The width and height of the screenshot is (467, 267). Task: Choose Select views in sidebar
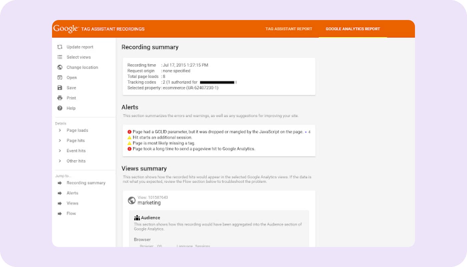[79, 57]
